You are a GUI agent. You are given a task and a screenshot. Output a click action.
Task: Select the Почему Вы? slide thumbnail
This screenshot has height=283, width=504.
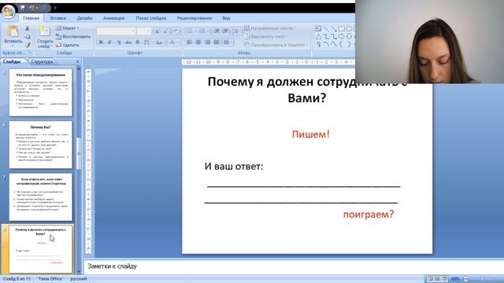[x=41, y=145]
